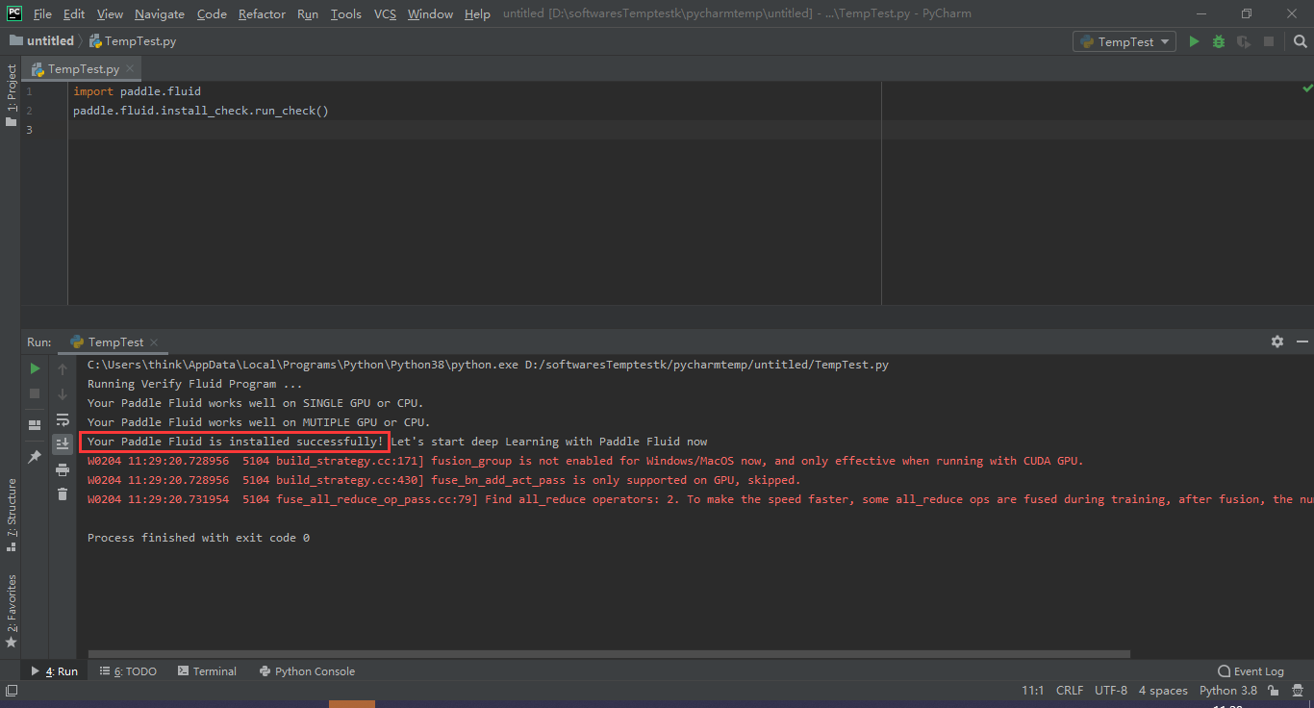Close the TempTest run tab
The width and height of the screenshot is (1314, 708).
point(154,342)
